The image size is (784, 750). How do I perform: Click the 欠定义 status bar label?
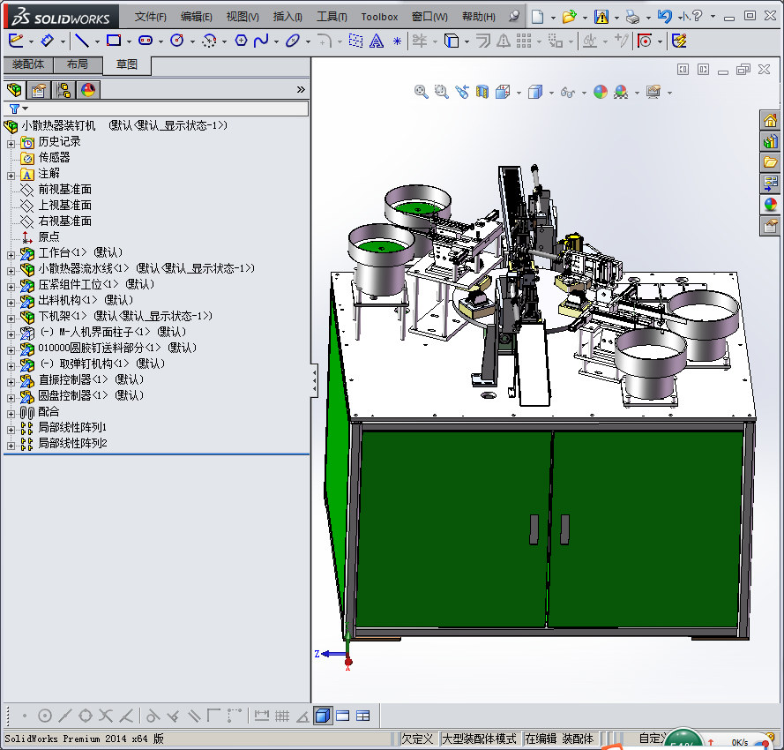coord(417,739)
